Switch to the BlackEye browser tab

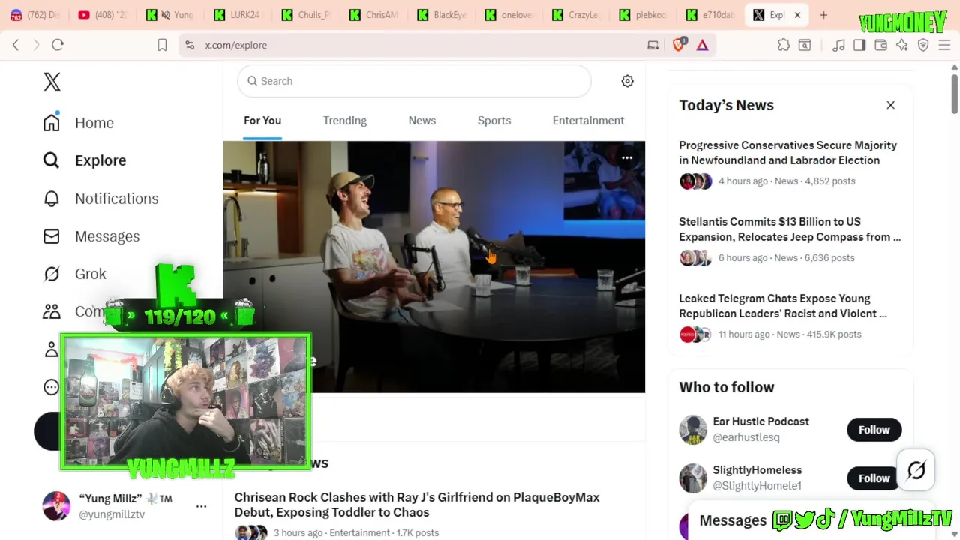[x=442, y=15]
